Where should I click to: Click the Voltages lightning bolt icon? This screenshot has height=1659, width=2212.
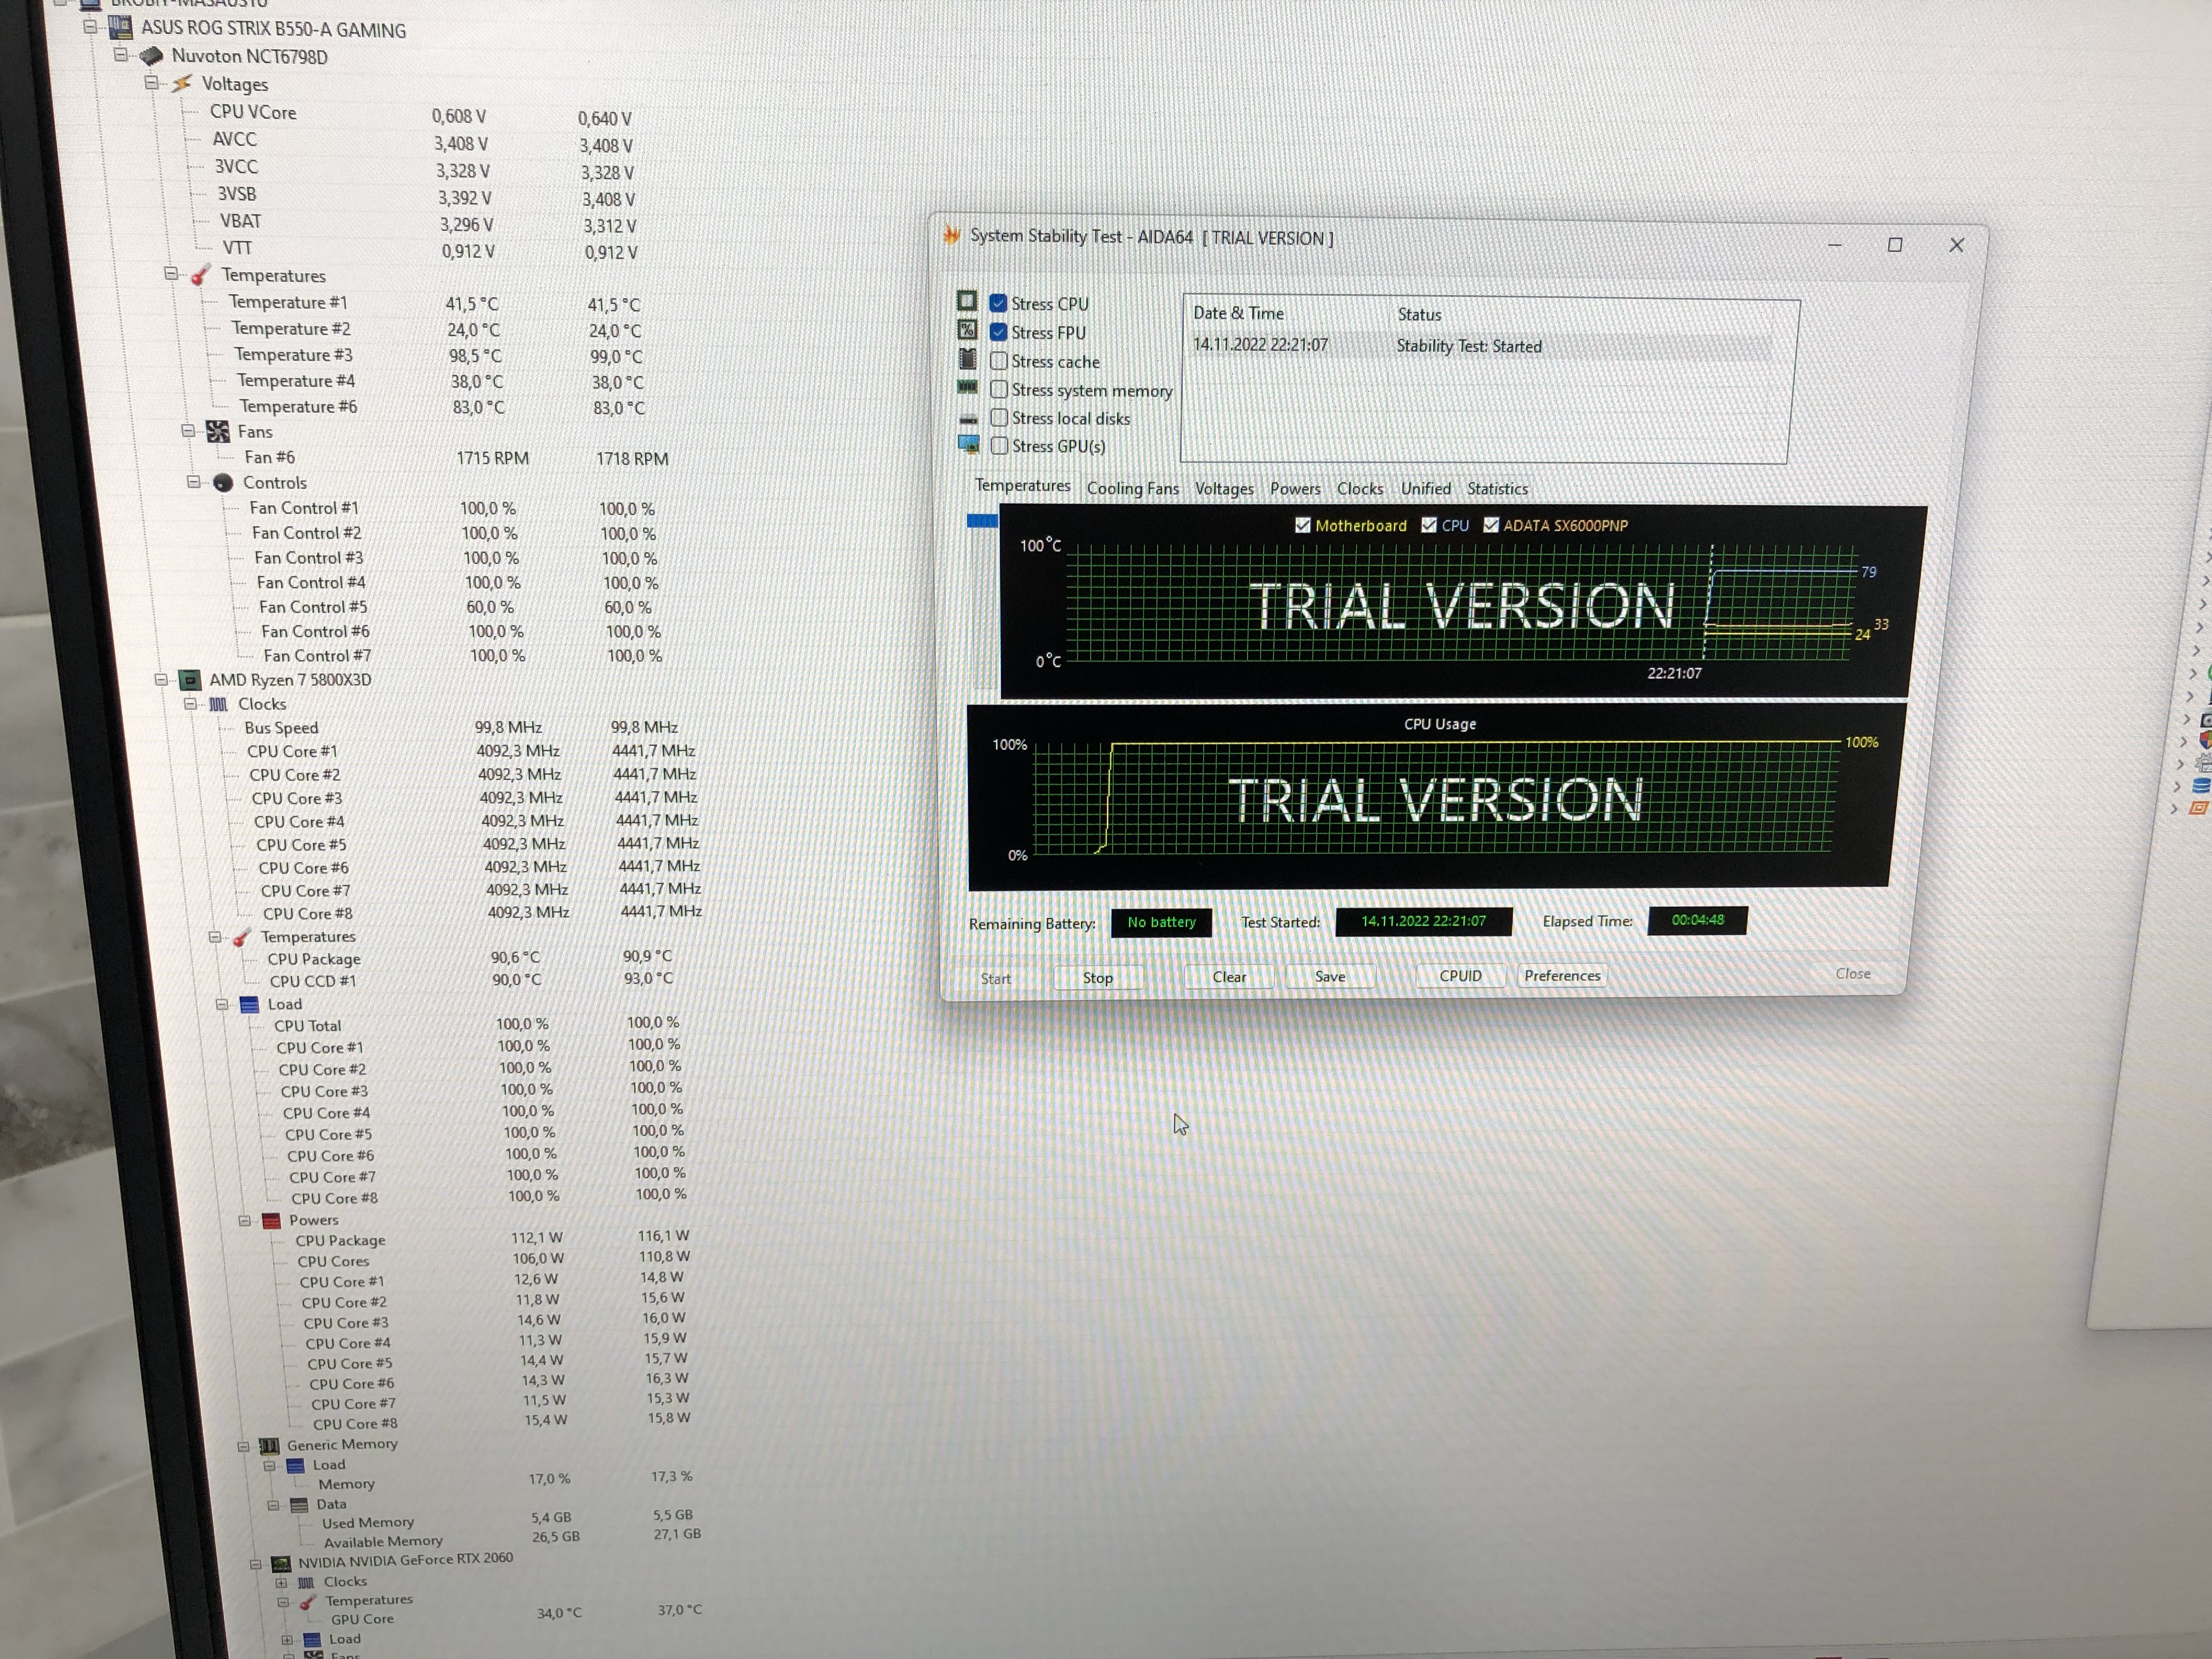tap(181, 84)
